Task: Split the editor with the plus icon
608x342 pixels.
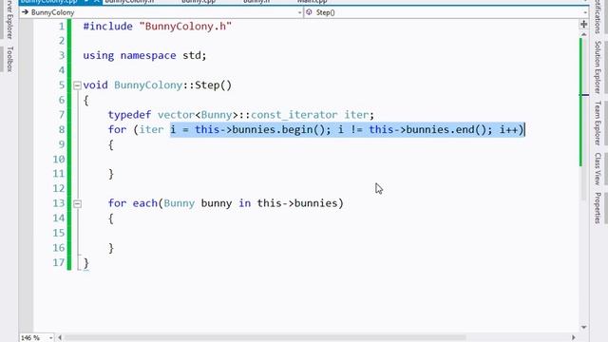Action: point(583,25)
